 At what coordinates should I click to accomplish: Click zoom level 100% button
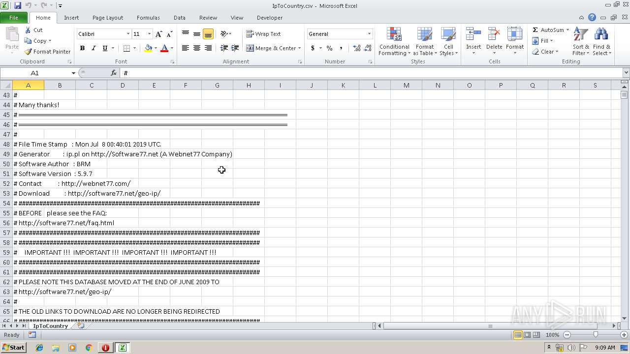pyautogui.click(x=552, y=335)
